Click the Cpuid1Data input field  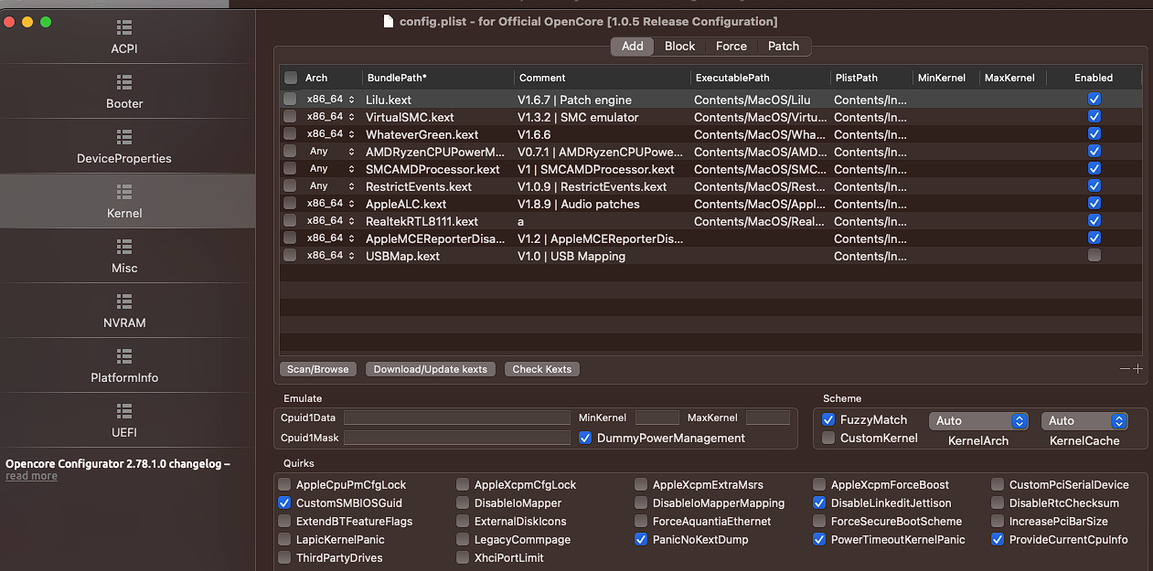(457, 418)
